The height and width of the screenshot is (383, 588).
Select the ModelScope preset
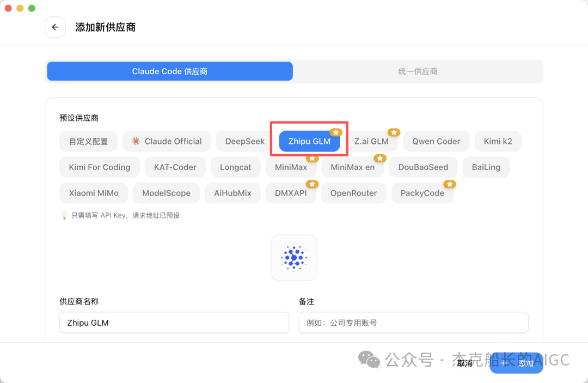click(166, 193)
